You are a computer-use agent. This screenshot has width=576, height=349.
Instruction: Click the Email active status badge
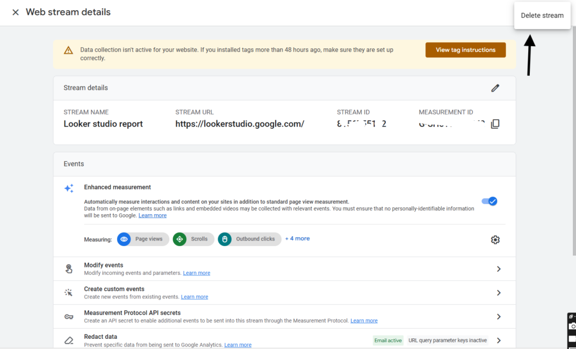[388, 341]
